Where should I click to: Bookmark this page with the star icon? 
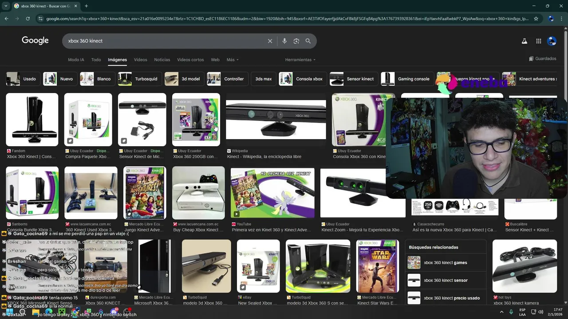coord(536,19)
